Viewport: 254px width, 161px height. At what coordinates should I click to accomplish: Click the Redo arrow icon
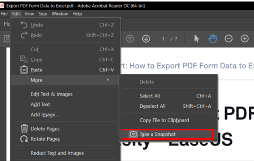(24, 35)
